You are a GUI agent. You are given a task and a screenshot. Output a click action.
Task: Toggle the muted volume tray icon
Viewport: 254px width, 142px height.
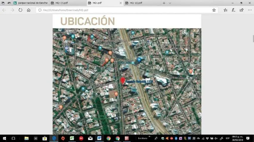tap(216, 138)
